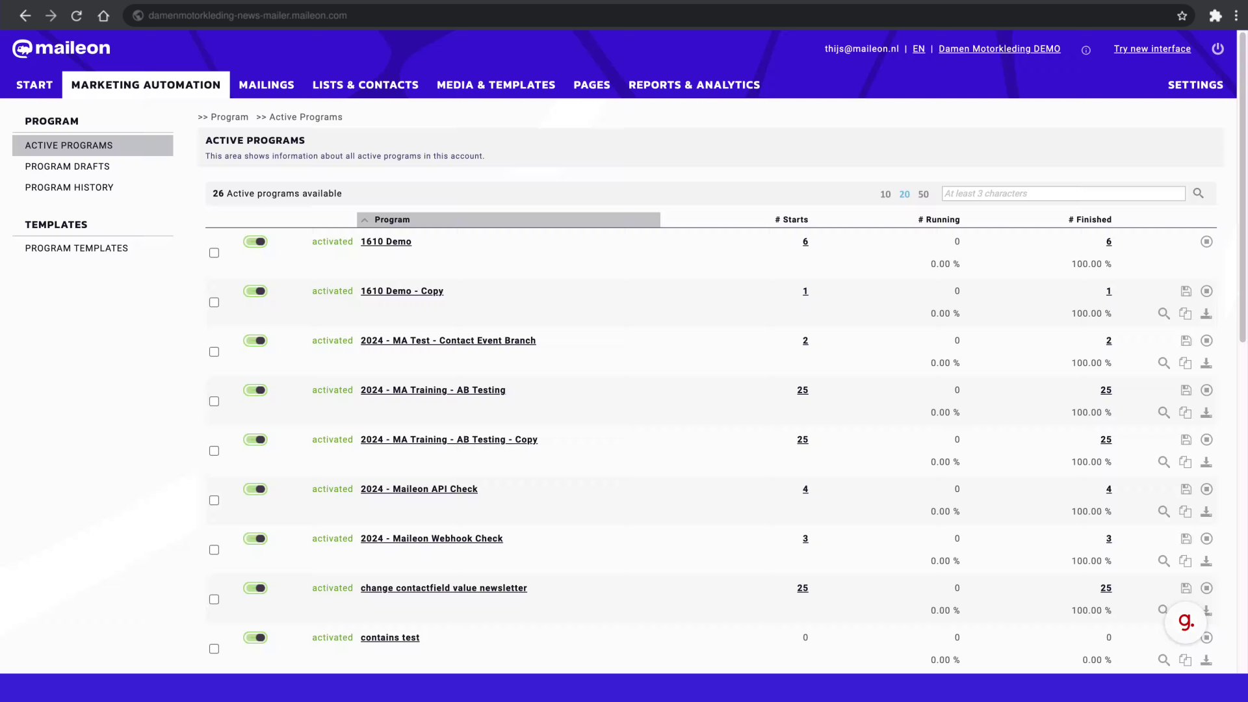Toggle the 1610 Demo activation switch
The image size is (1248, 702).
click(255, 242)
